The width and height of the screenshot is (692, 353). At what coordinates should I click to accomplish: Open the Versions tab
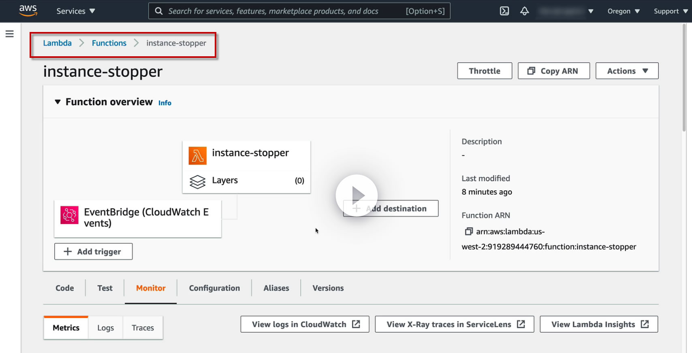[x=328, y=288]
